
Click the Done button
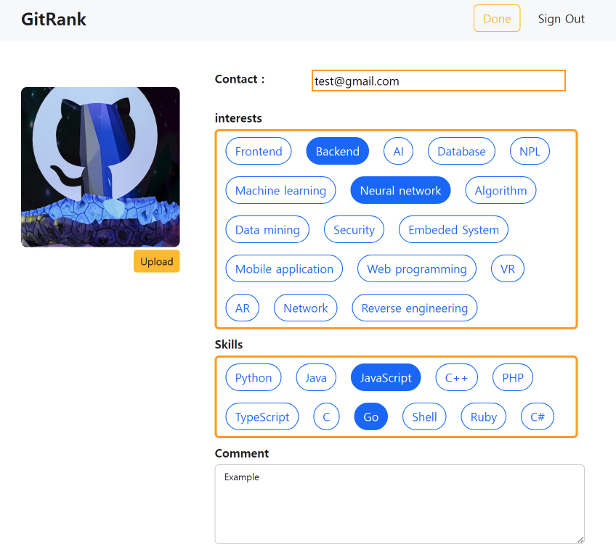click(x=497, y=18)
